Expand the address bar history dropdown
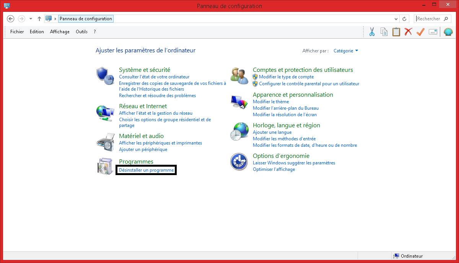The width and height of the screenshot is (459, 263). coord(396,19)
